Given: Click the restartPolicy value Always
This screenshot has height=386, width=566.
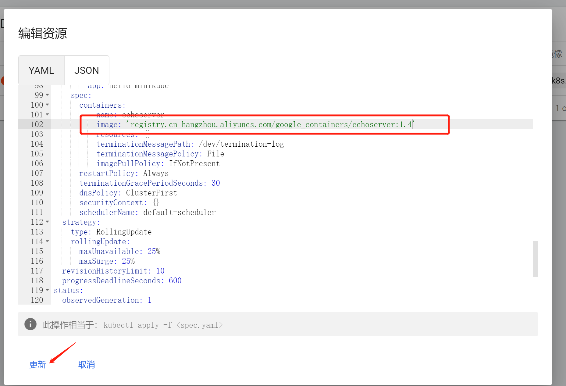Looking at the screenshot, I should pos(155,173).
